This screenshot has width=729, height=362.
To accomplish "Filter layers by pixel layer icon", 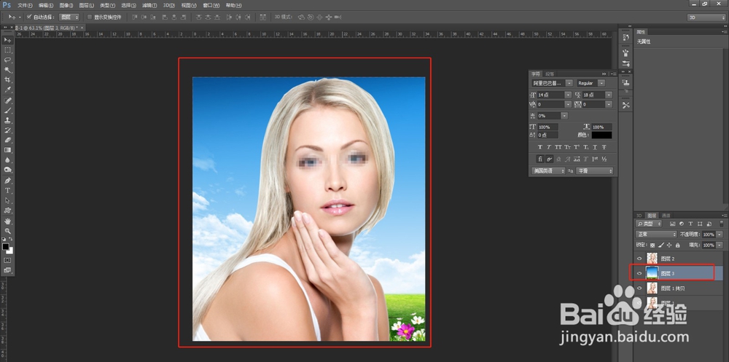I will click(672, 224).
